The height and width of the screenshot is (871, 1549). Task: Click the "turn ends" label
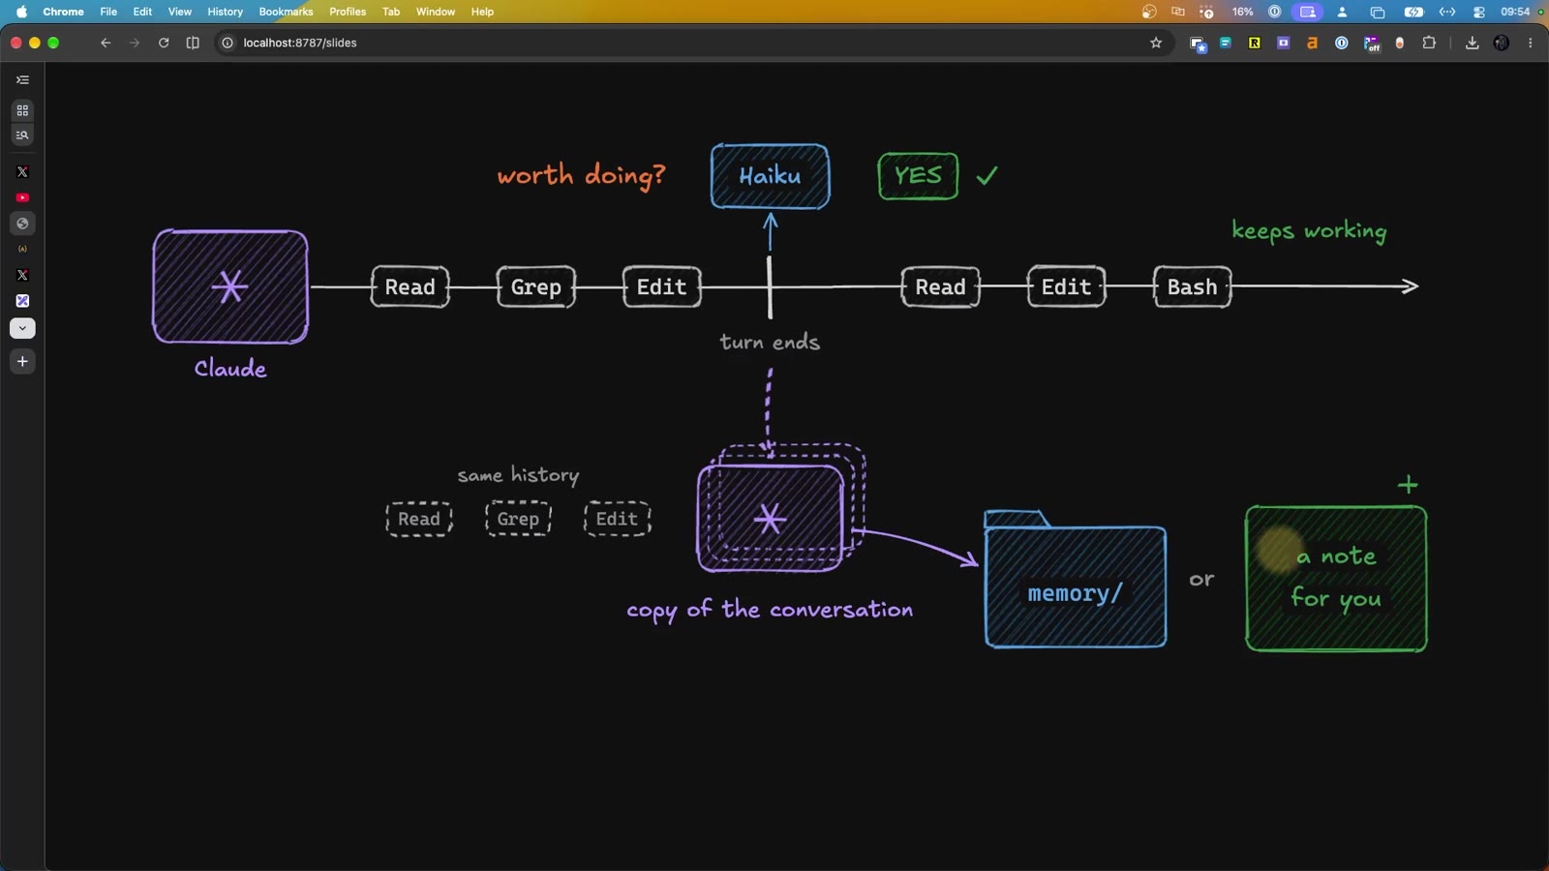pyautogui.click(x=770, y=342)
